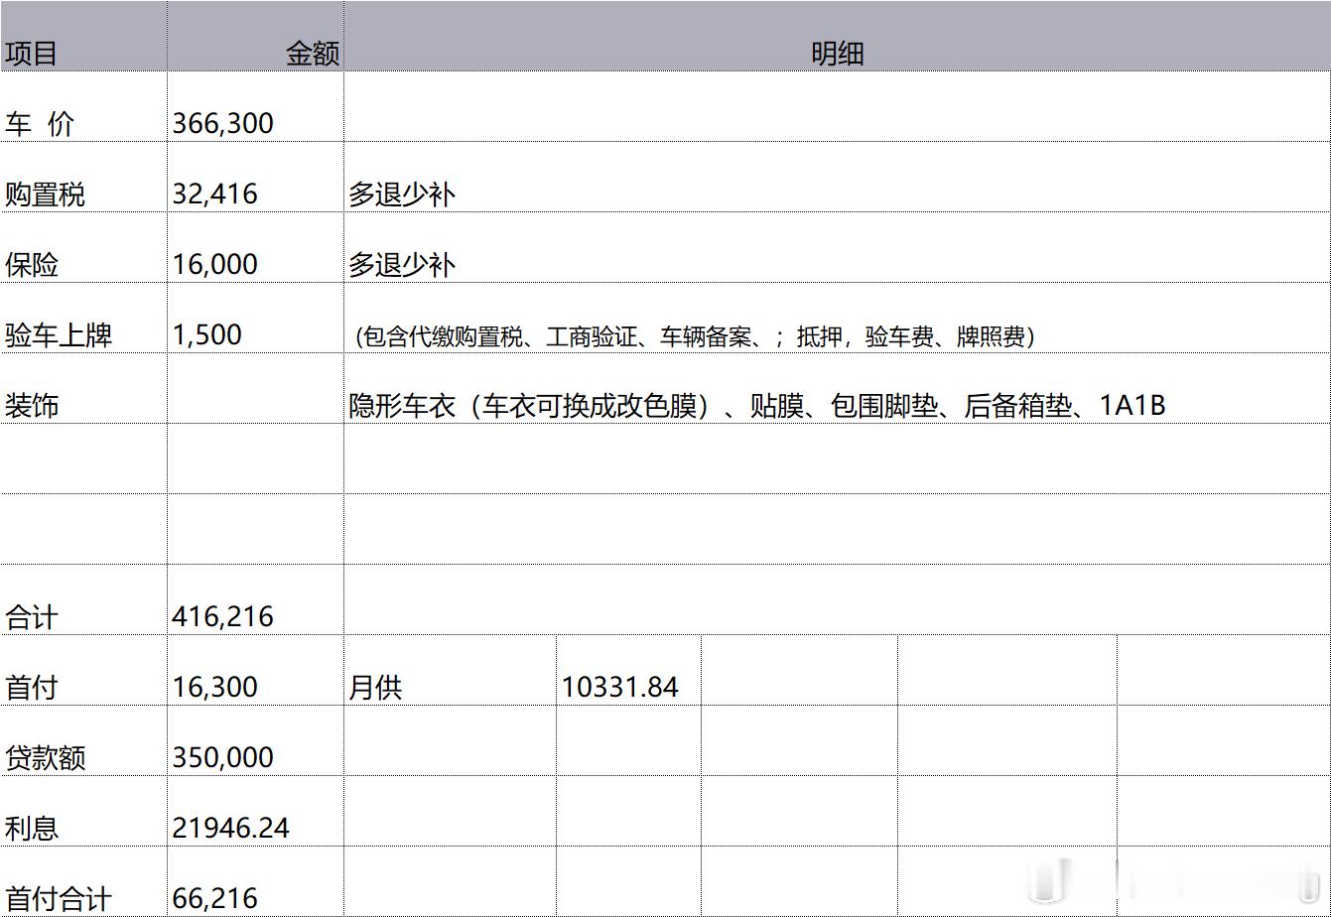Select the cell containing 366,300
Viewport: 1331px width, 917px height.
pyautogui.click(x=223, y=123)
